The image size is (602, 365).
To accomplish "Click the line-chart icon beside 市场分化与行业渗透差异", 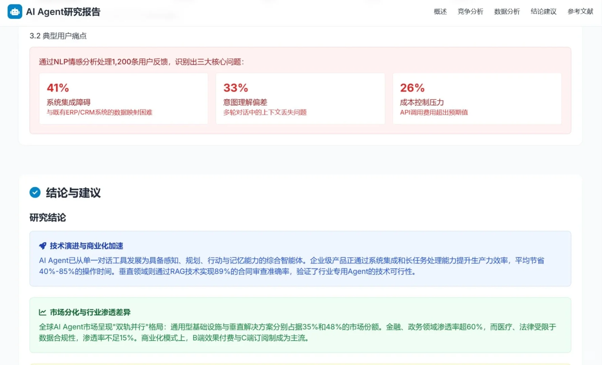I will point(43,312).
